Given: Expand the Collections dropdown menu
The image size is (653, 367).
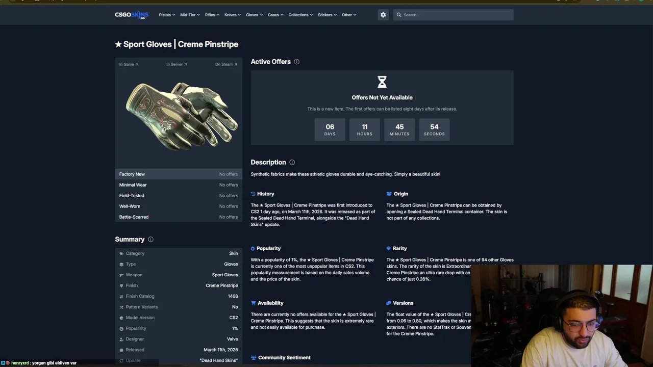Looking at the screenshot, I should (x=300, y=15).
